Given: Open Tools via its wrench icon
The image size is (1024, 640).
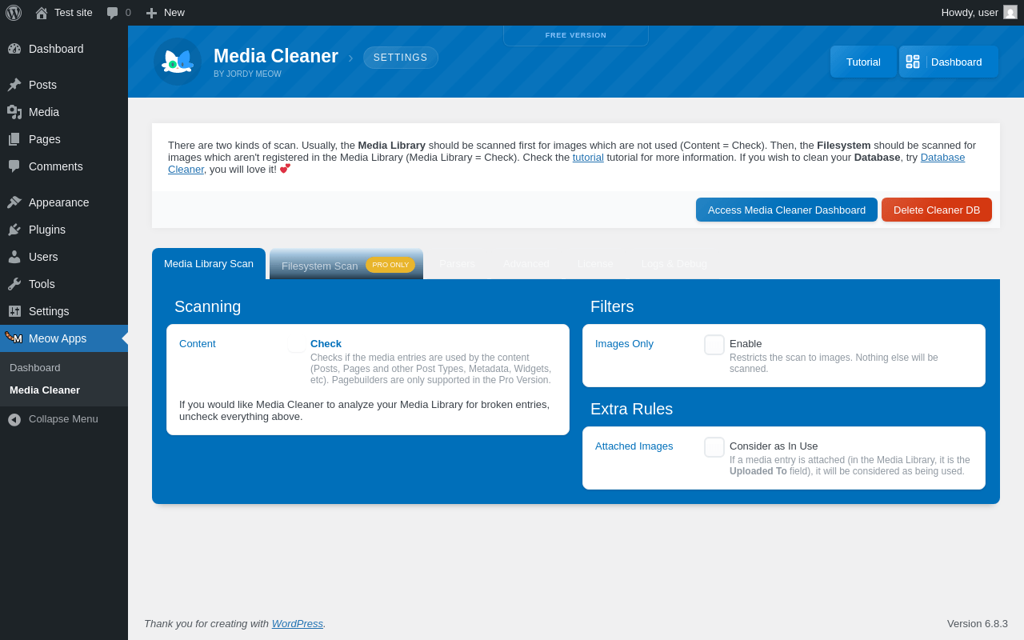Looking at the screenshot, I should coord(14,284).
